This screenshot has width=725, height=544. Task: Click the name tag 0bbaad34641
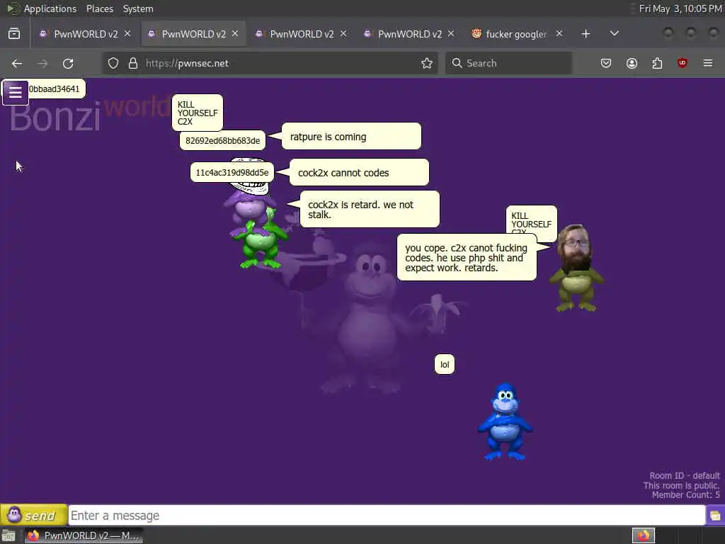55,89
